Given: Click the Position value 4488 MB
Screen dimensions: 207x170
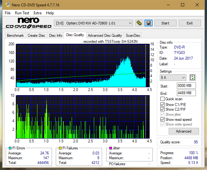Looking at the screenshot, I should pyautogui.click(x=191, y=158).
